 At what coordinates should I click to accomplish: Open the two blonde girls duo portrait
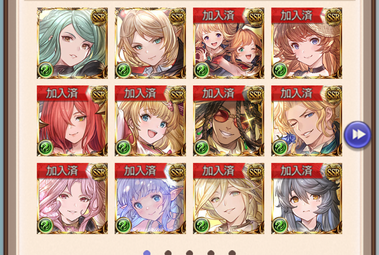(229, 43)
